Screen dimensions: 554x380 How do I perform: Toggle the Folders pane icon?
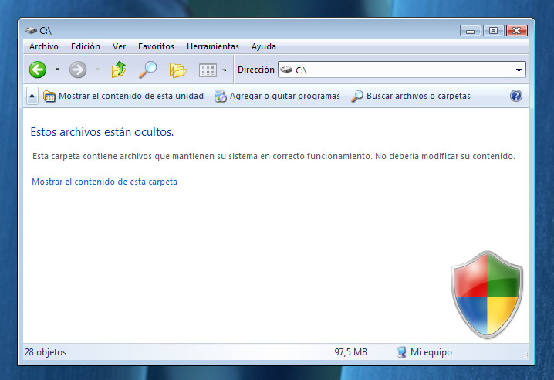[177, 70]
